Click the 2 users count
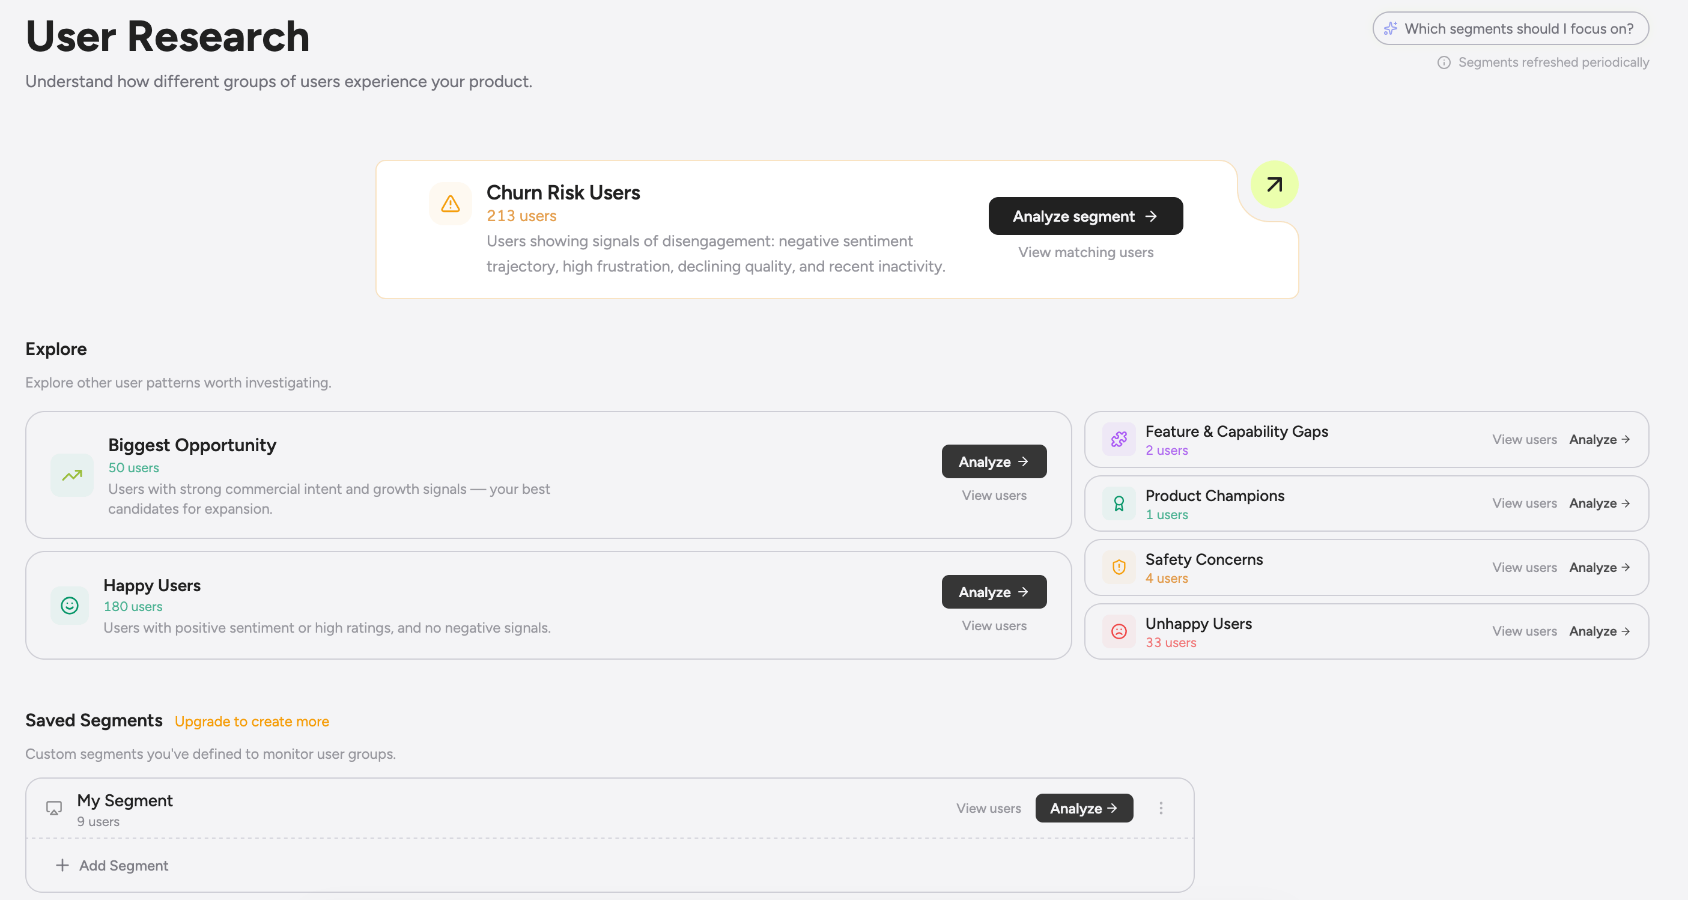 coord(1167,451)
